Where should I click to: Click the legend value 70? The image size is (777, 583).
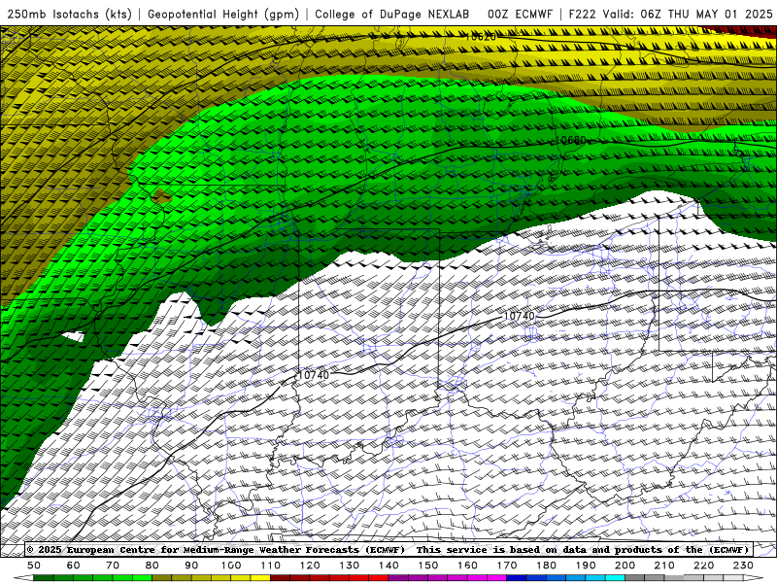coord(113,566)
